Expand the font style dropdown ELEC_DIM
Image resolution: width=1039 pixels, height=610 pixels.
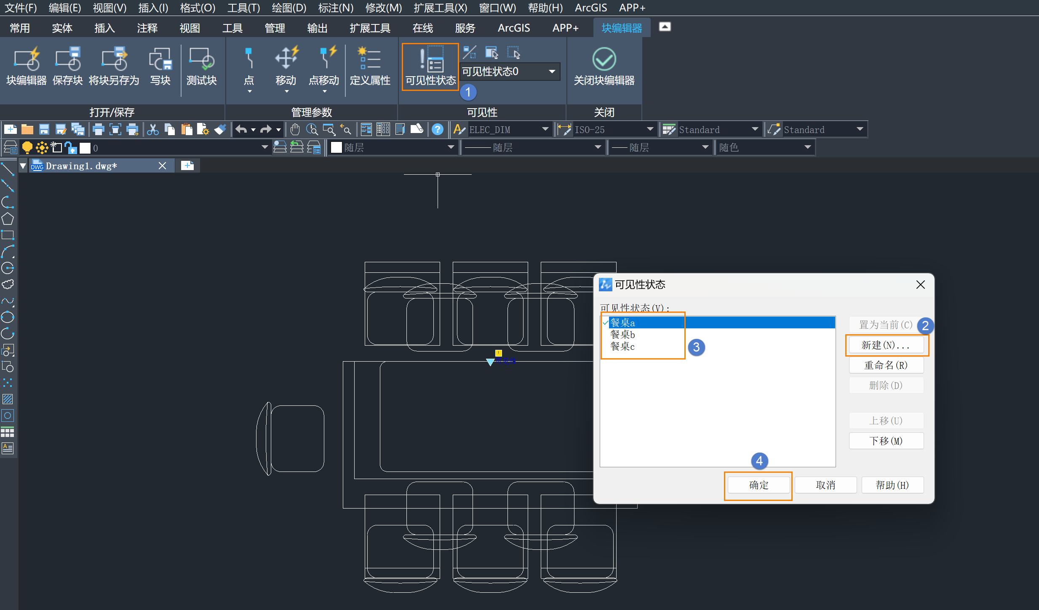[x=548, y=129]
